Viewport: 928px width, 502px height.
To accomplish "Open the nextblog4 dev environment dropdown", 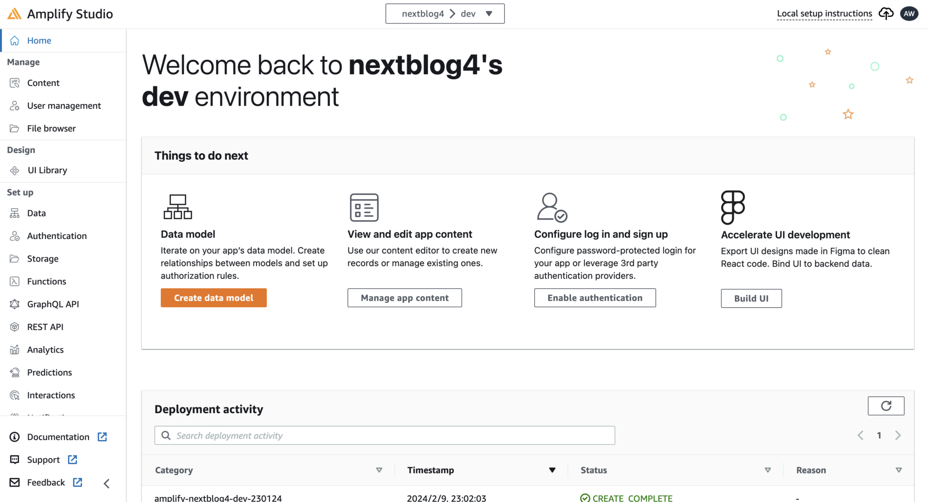I will (445, 14).
